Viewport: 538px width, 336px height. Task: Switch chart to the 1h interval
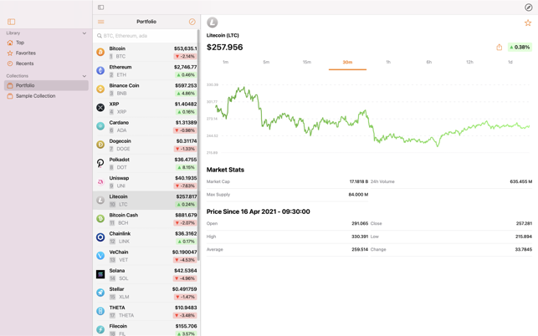pyautogui.click(x=388, y=62)
